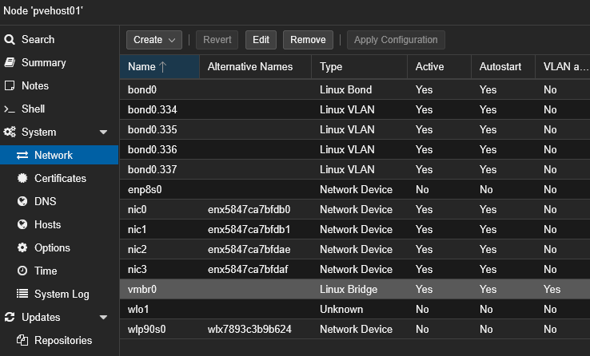The width and height of the screenshot is (590, 356).
Task: Select the bond0.335 interface row
Action: [x=355, y=129]
